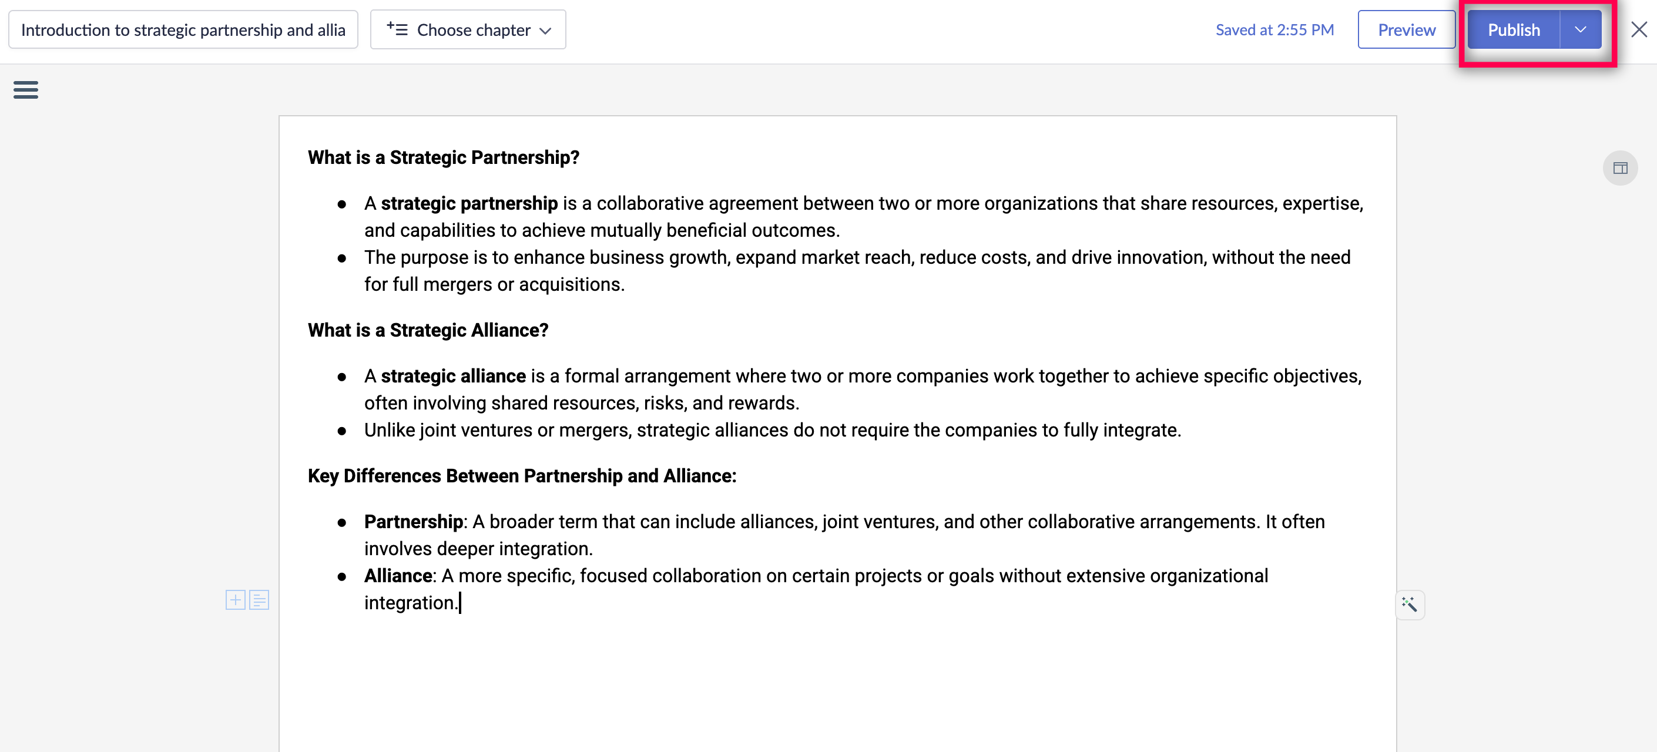The width and height of the screenshot is (1657, 752).
Task: Click the Saved at 2:55 PM status
Action: pyautogui.click(x=1274, y=29)
